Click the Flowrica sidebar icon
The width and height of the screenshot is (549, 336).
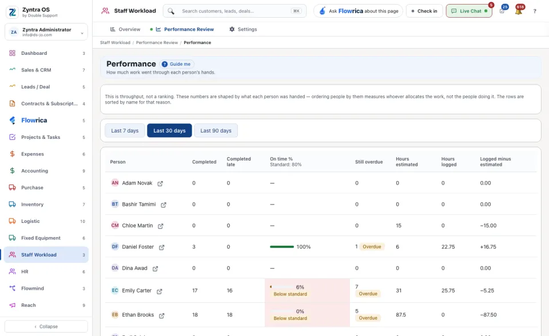pos(12,121)
